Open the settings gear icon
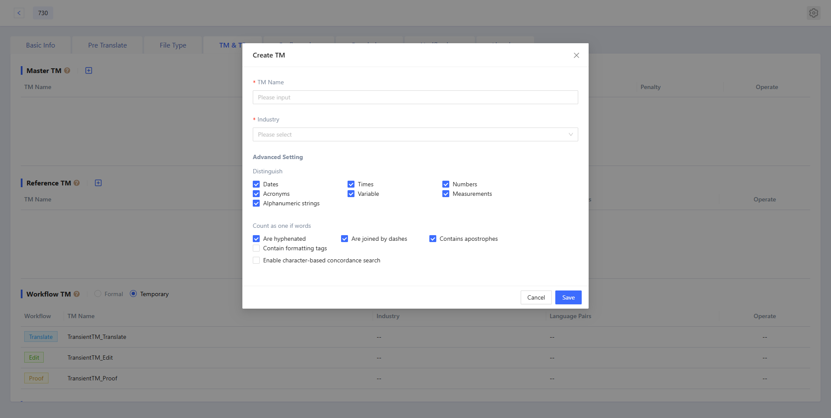The width and height of the screenshot is (831, 418). pos(813,13)
